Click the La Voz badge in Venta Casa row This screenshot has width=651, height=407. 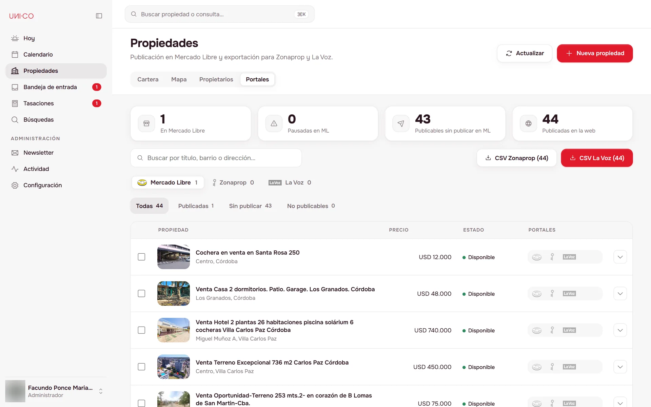click(569, 294)
